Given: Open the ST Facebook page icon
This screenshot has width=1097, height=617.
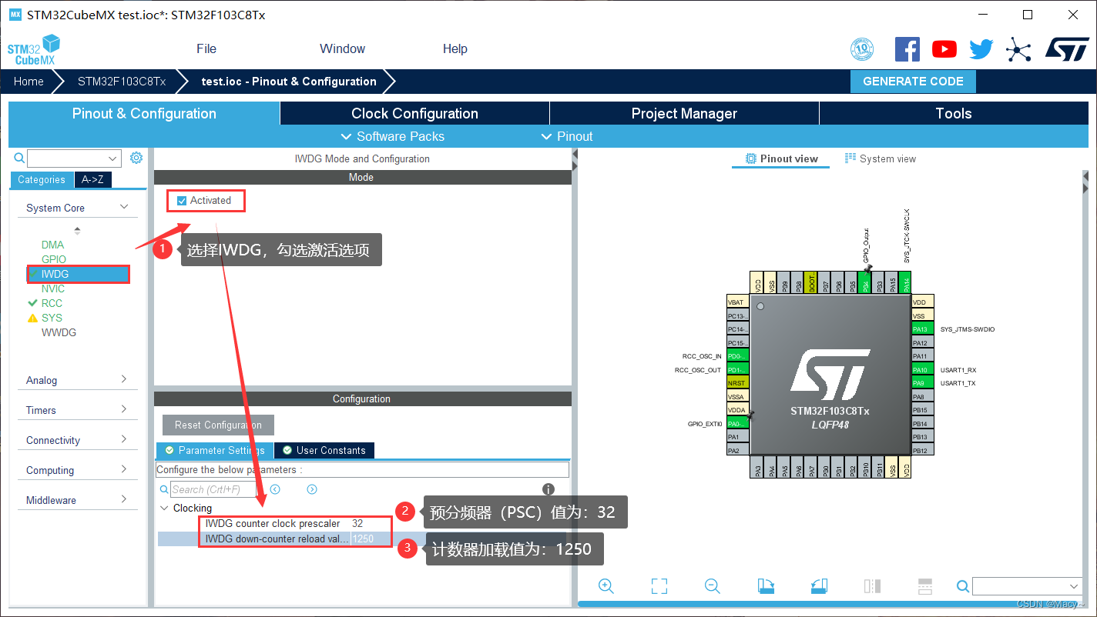Looking at the screenshot, I should 907,49.
